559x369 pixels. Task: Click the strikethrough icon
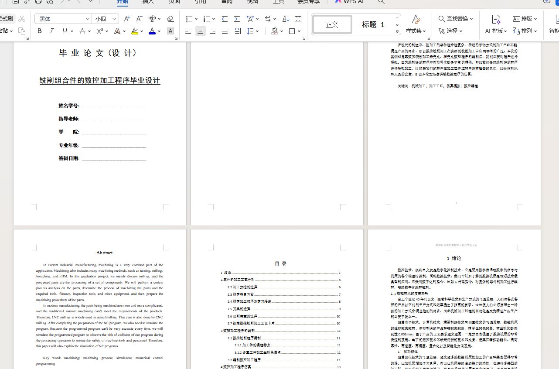point(82,31)
